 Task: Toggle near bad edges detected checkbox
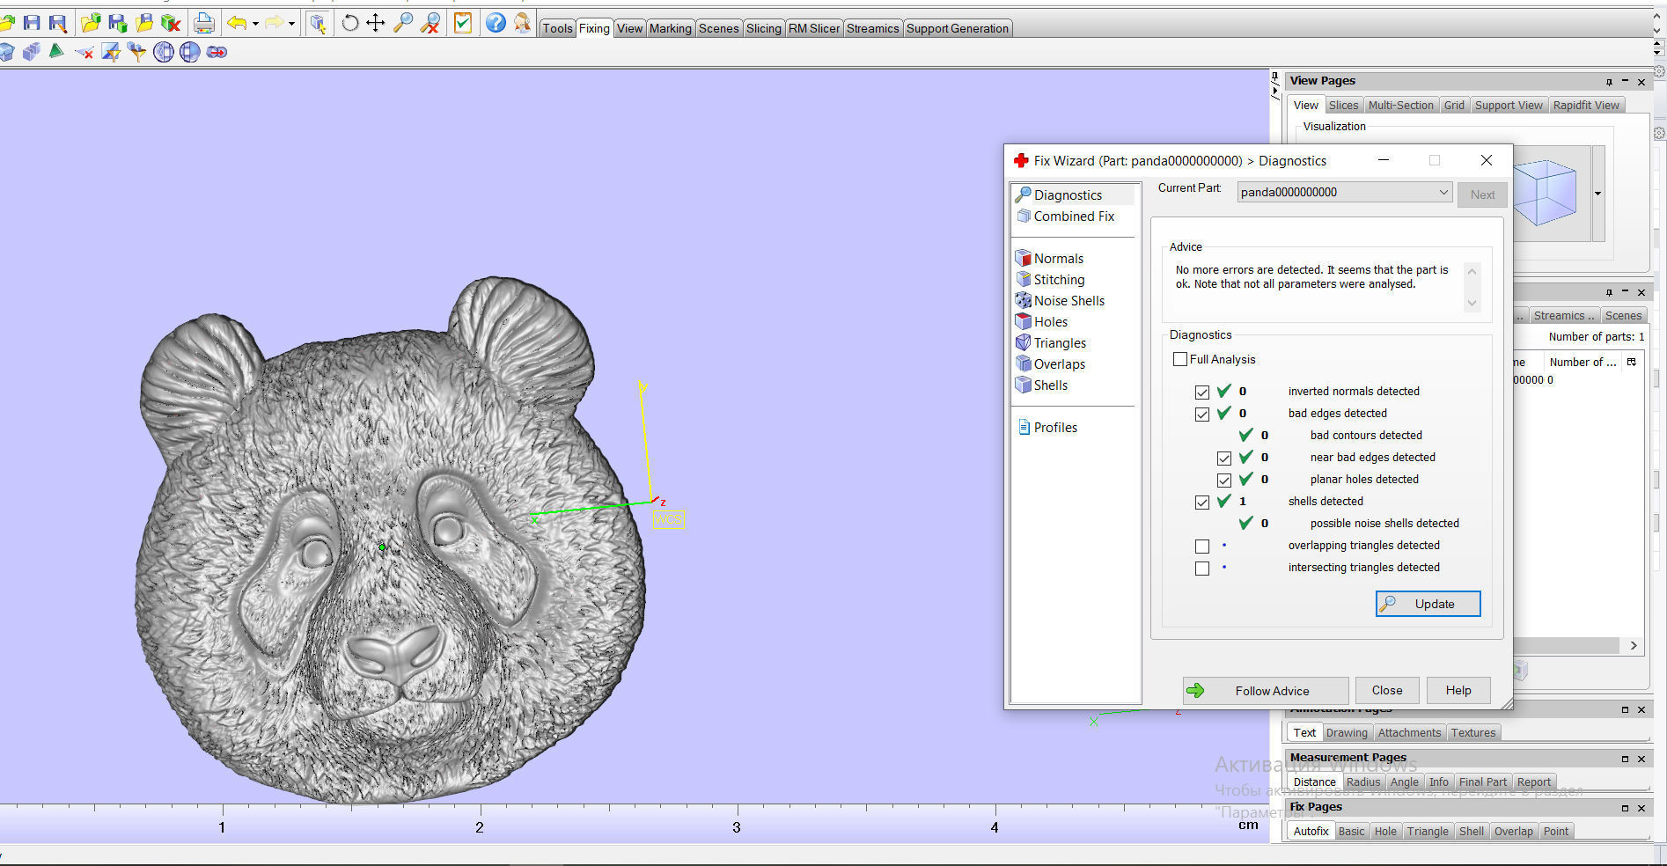[x=1224, y=459]
